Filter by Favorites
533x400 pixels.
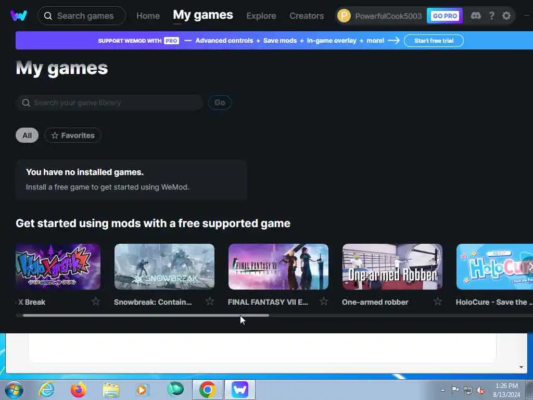(x=73, y=135)
